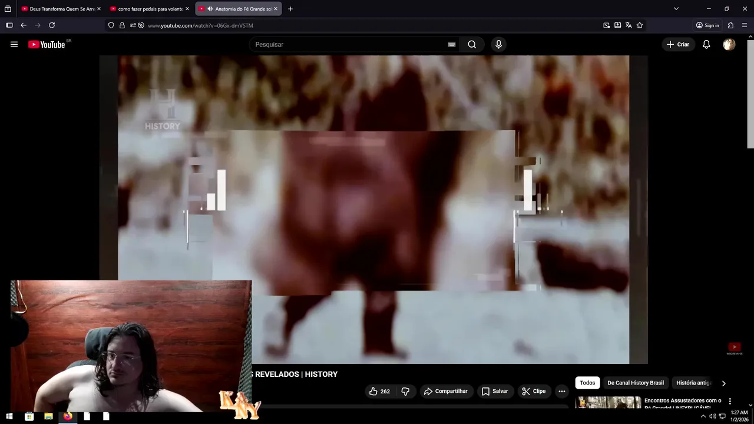Open the on-screen keyboard in search box
Viewport: 754px width, 424px height.
point(452,44)
